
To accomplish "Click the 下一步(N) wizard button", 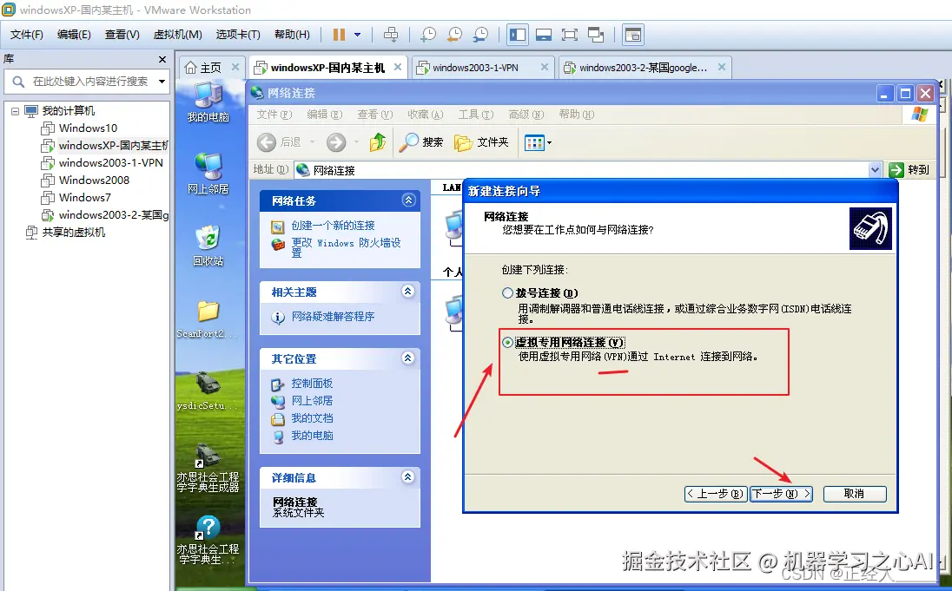I will (782, 494).
